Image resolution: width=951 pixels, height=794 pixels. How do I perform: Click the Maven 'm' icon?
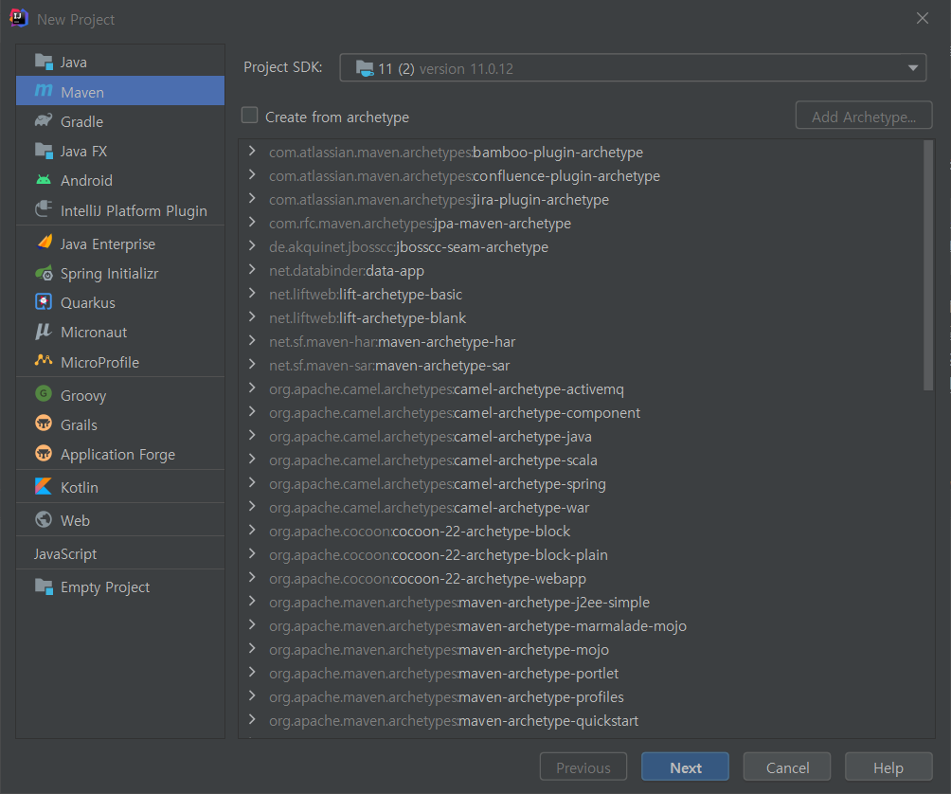[44, 91]
